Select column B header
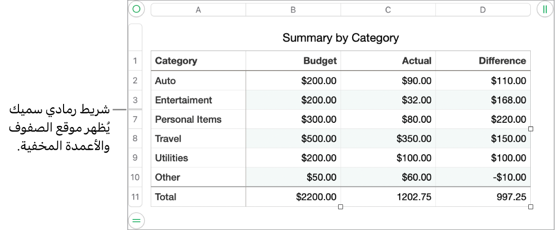This screenshot has height=230, width=555. (x=293, y=10)
